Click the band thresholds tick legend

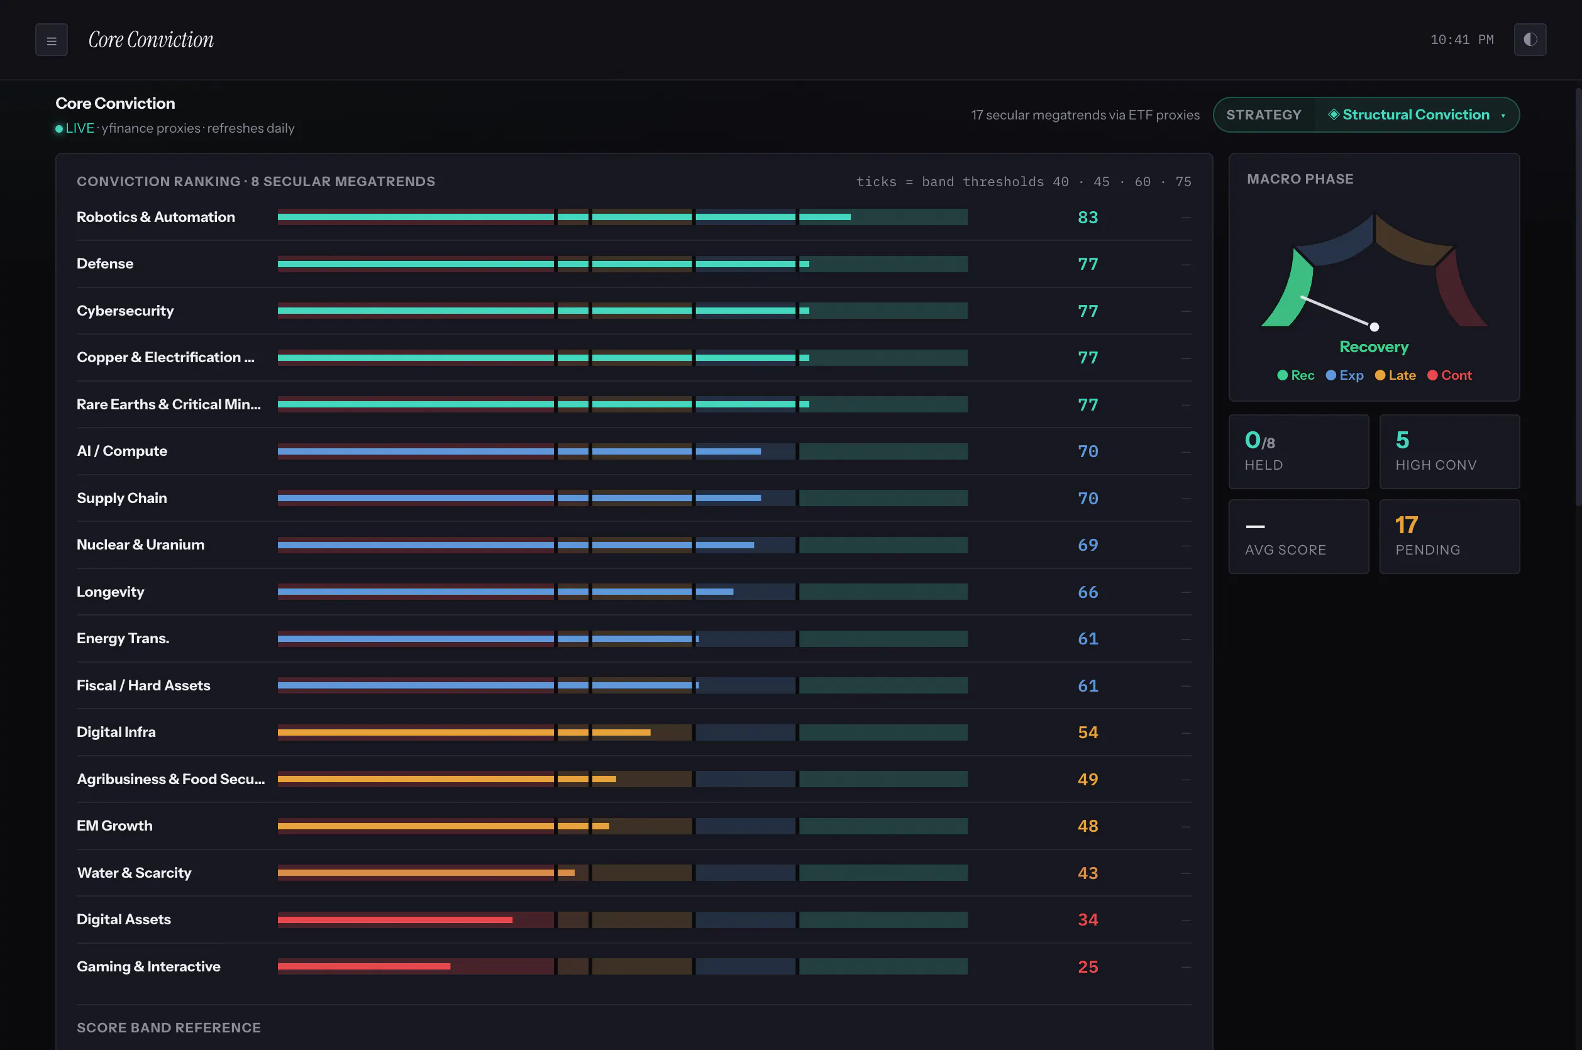pos(1024,182)
